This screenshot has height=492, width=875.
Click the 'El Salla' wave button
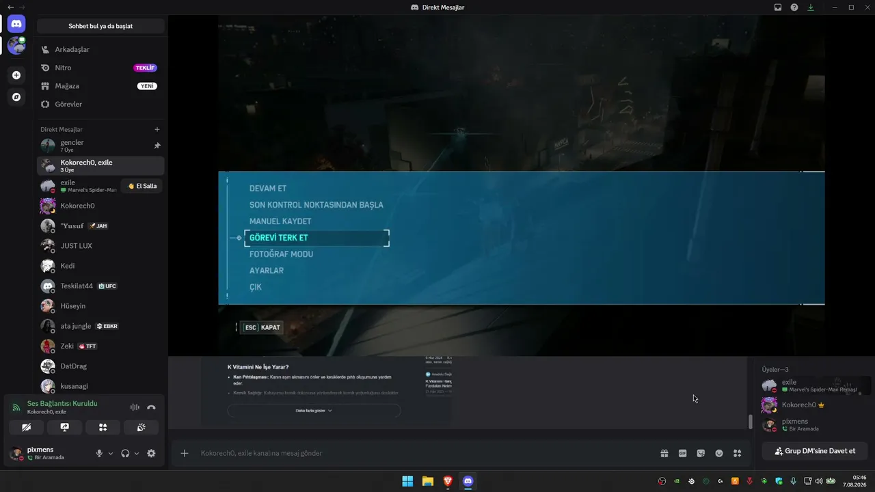click(142, 186)
